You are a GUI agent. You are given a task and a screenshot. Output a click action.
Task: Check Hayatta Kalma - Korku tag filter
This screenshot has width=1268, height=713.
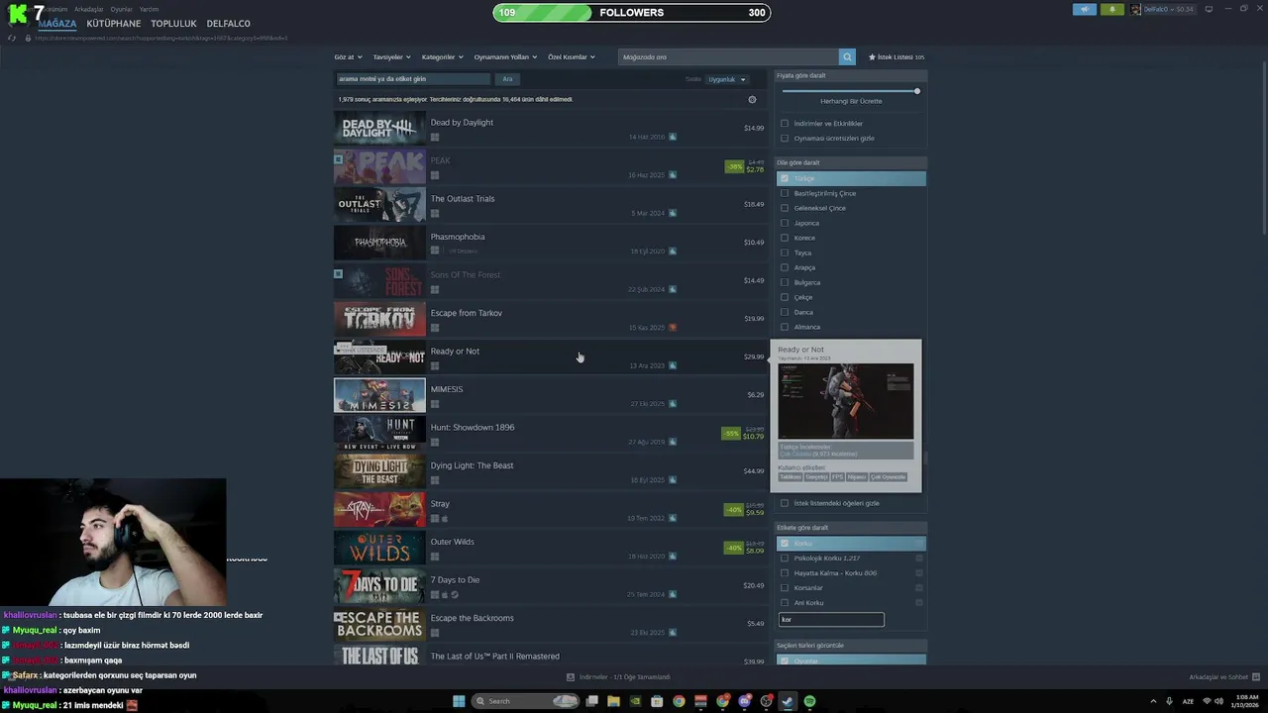point(785,573)
